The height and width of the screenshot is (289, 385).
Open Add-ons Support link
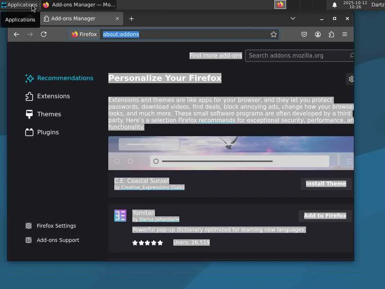tap(52, 240)
